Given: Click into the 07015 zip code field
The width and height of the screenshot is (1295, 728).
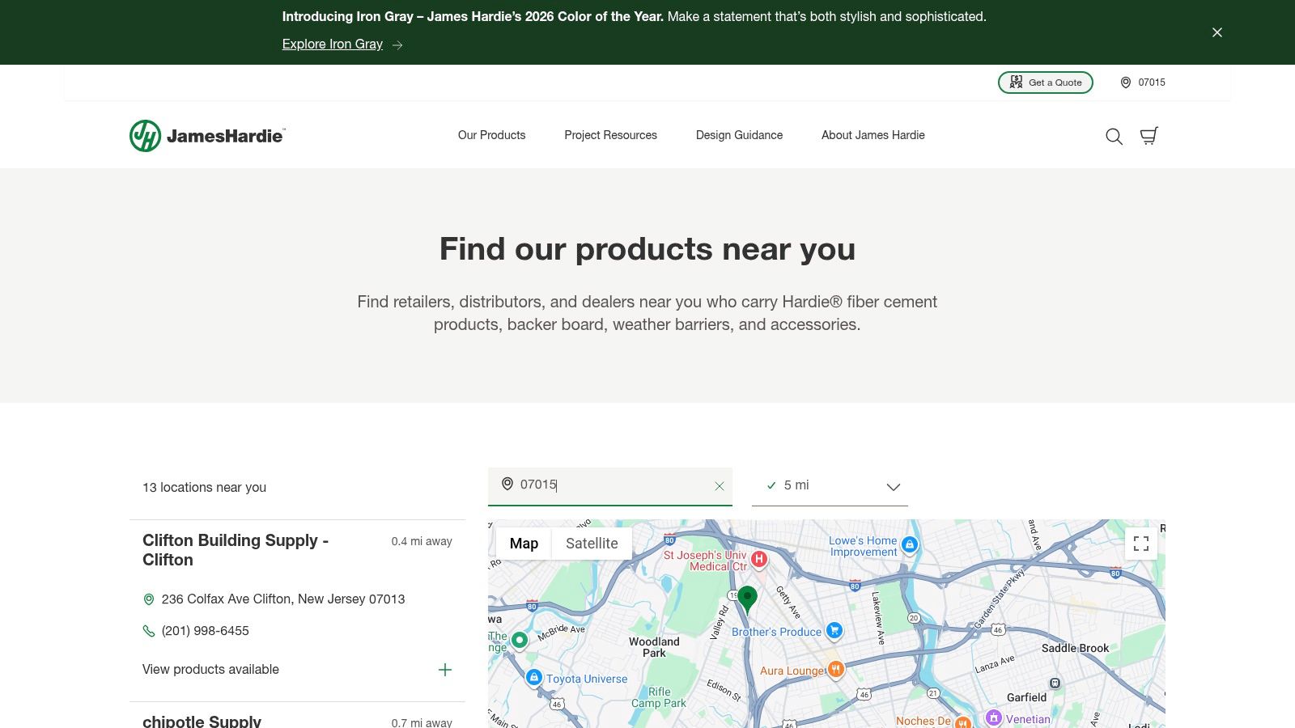Looking at the screenshot, I should 610,485.
